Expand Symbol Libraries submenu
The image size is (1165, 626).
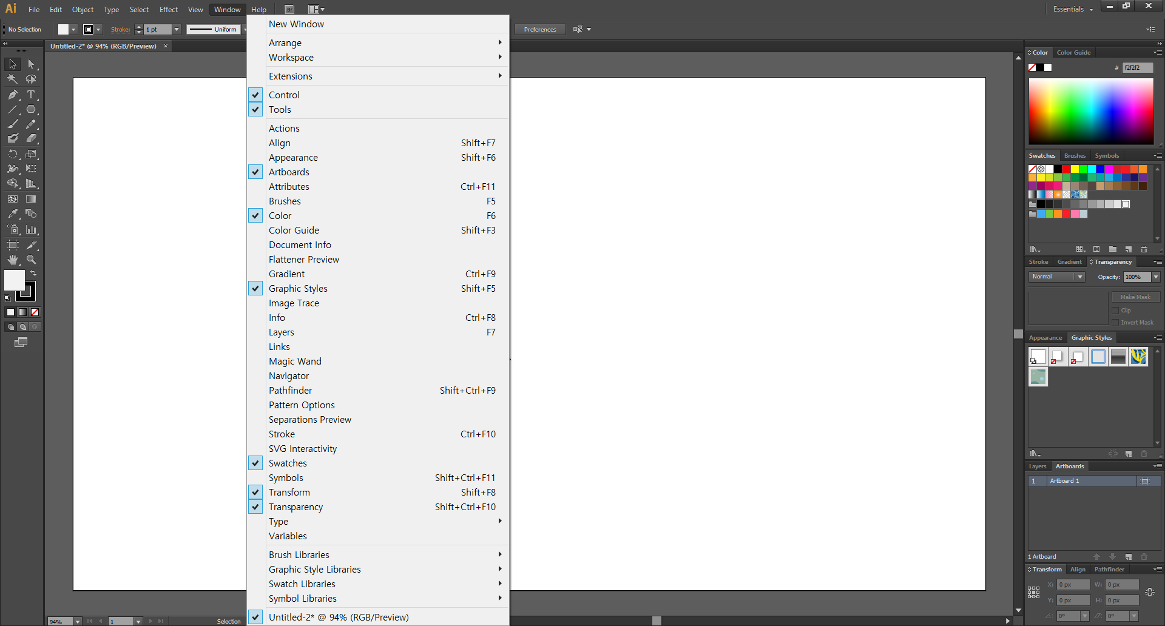[377, 599]
